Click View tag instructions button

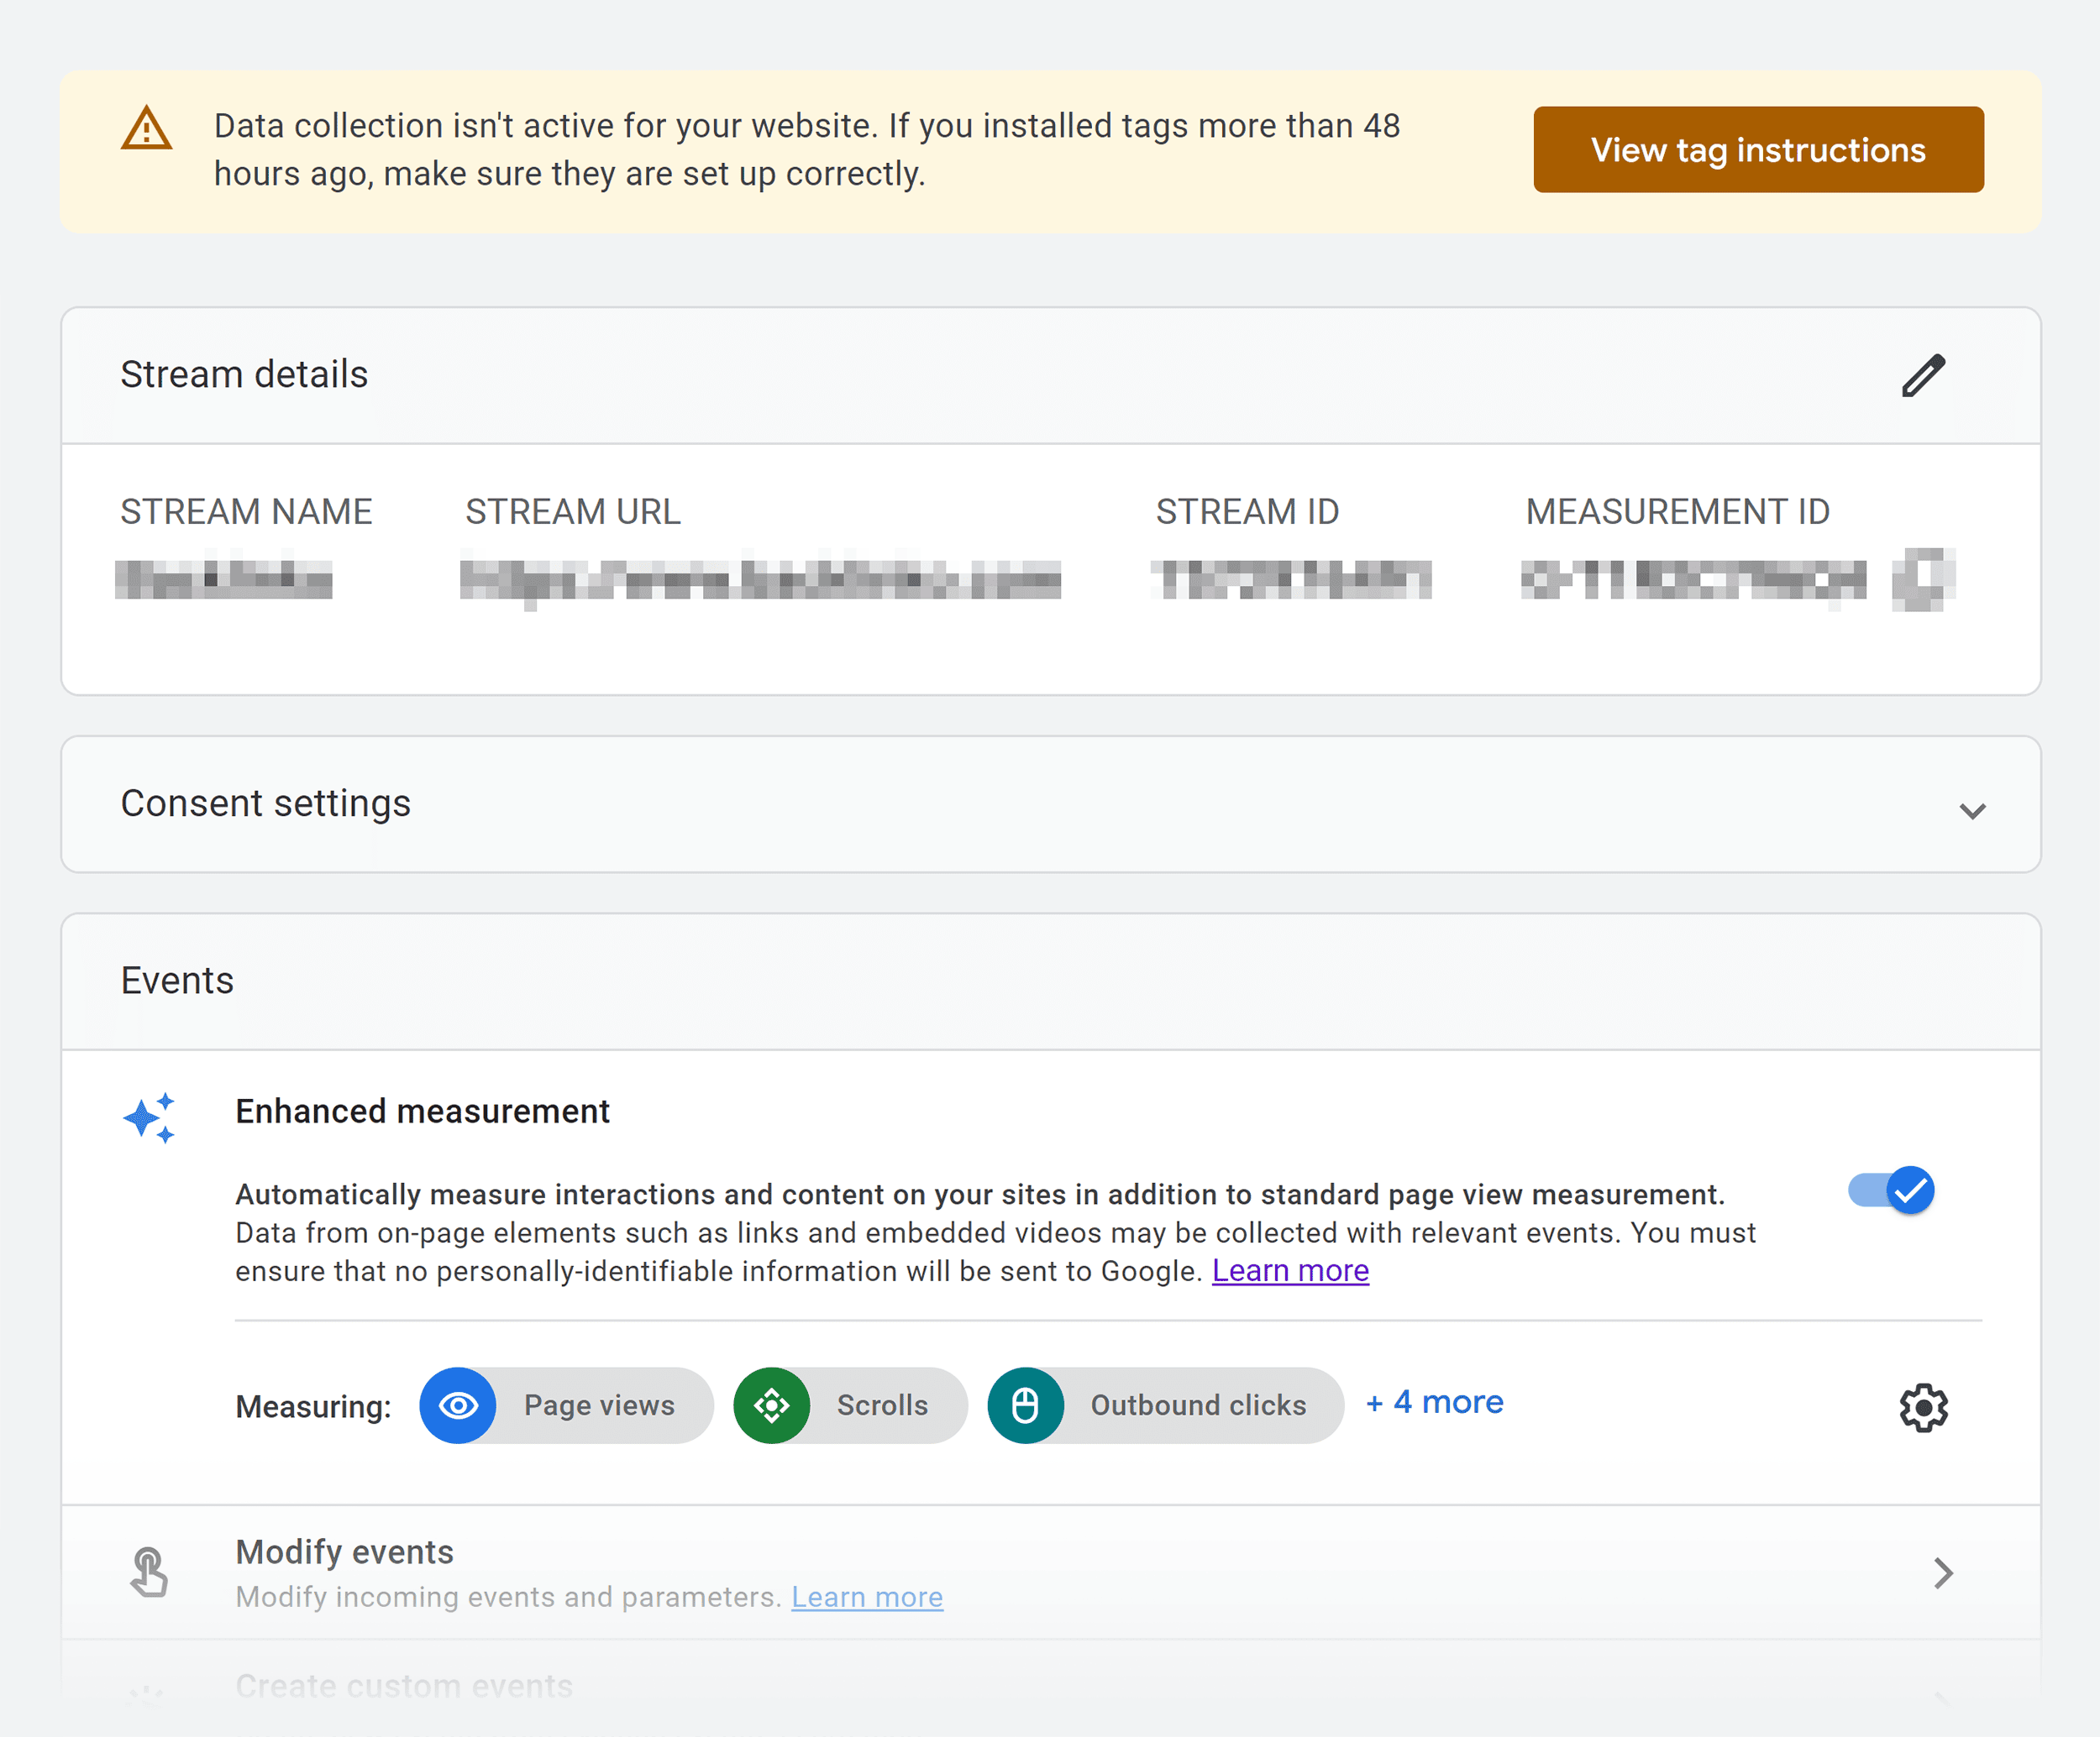click(1756, 149)
